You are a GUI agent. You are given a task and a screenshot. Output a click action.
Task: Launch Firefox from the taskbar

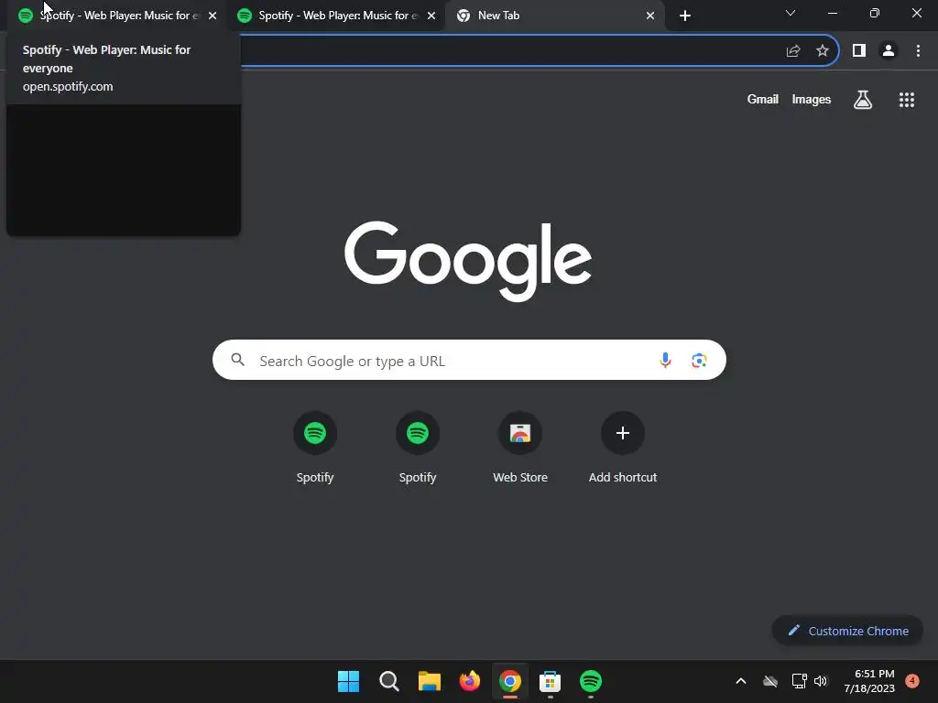point(470,681)
